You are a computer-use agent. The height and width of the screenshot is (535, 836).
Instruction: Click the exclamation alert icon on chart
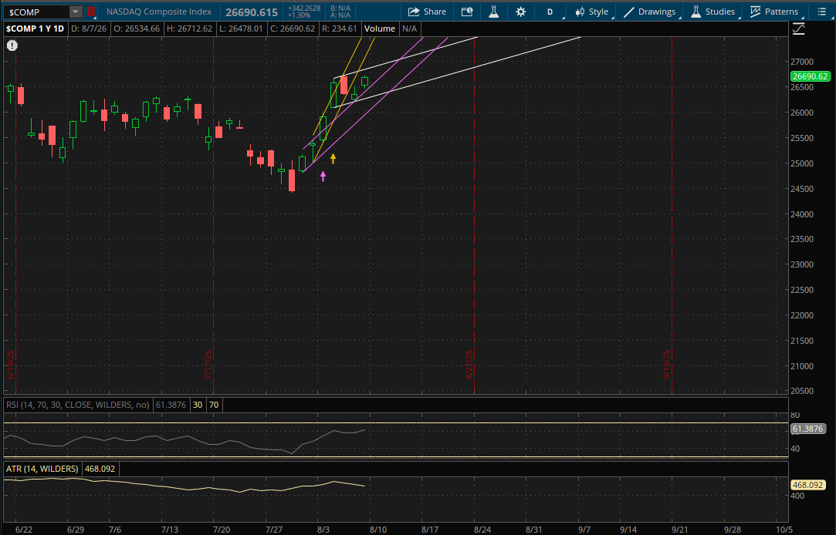point(12,45)
